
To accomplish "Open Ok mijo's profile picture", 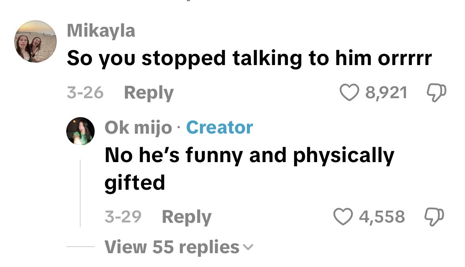I will point(80,131).
